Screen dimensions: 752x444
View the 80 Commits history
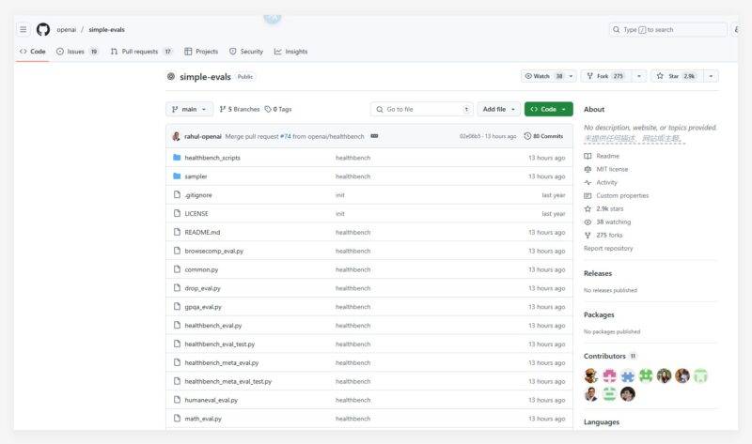543,136
